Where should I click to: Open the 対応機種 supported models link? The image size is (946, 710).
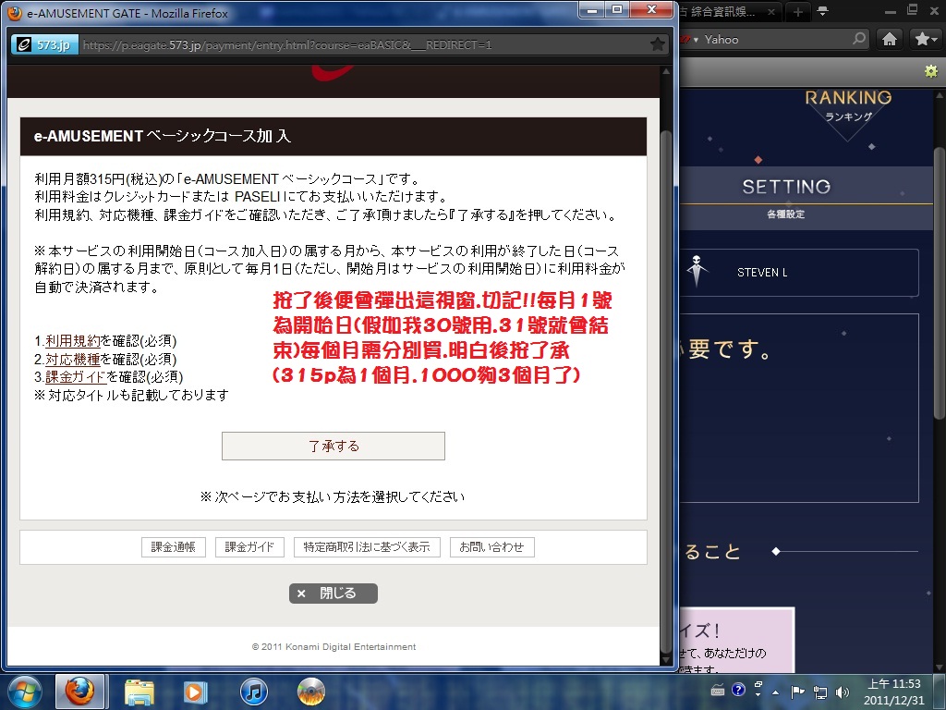(73, 359)
